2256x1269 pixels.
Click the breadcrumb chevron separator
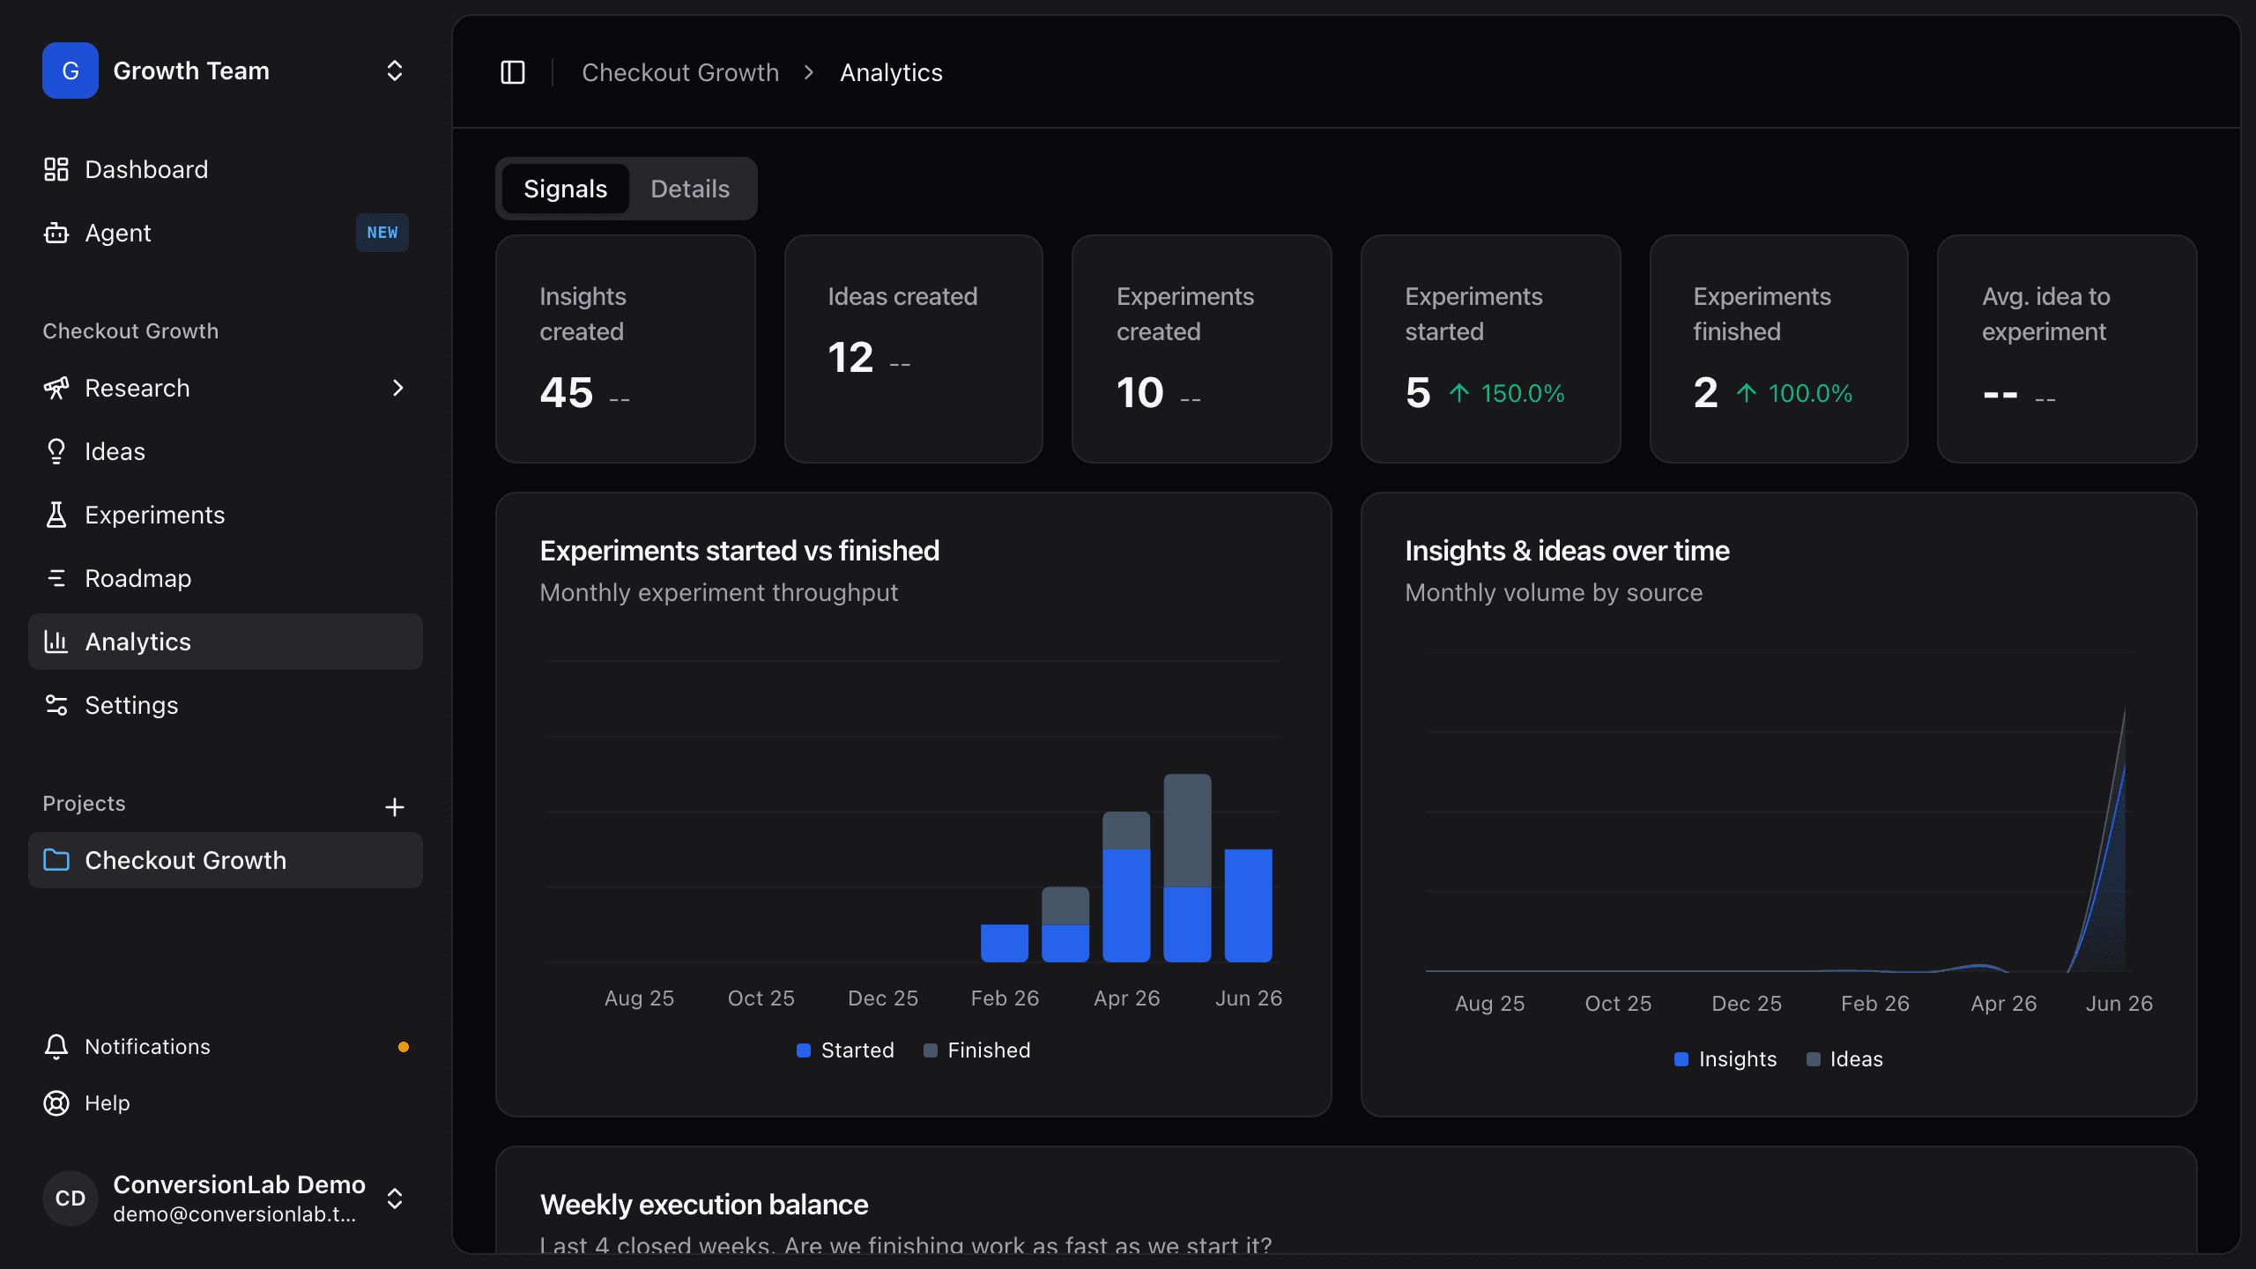coord(809,72)
